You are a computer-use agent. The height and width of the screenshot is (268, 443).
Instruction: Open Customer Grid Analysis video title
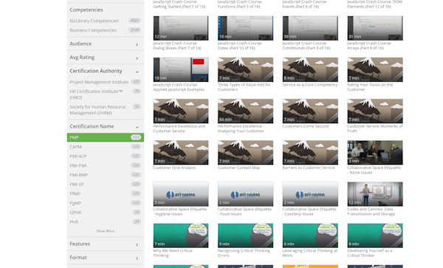[174, 168]
